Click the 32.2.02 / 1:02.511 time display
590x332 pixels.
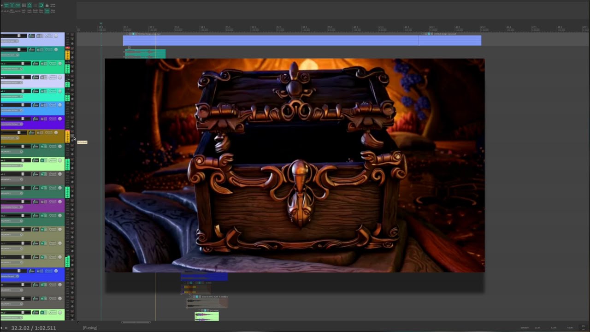pyautogui.click(x=34, y=328)
